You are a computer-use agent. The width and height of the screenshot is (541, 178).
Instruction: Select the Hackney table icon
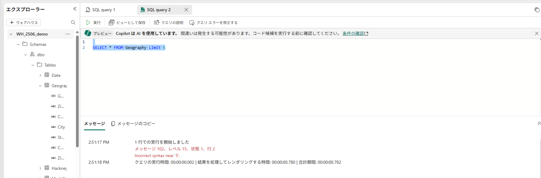tap(47, 168)
